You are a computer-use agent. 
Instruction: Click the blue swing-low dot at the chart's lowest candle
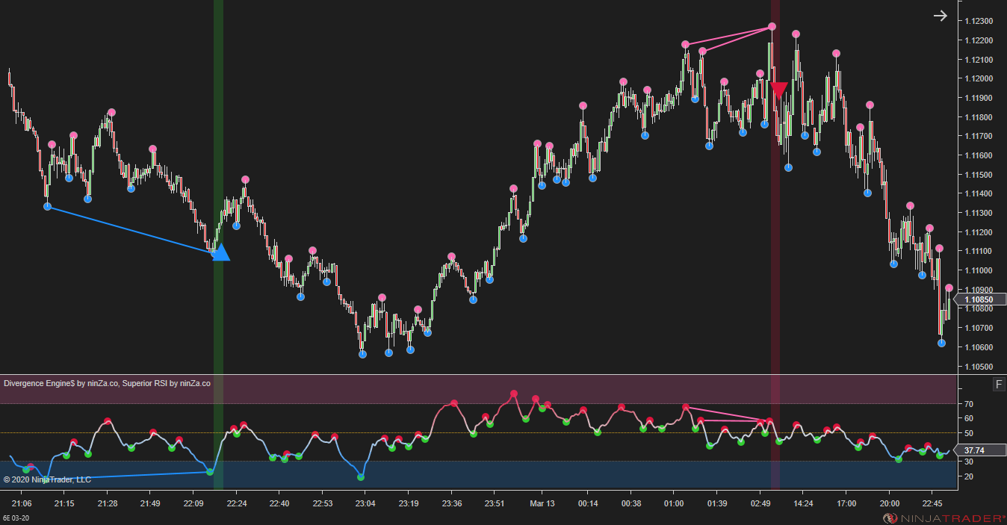pyautogui.click(x=363, y=355)
